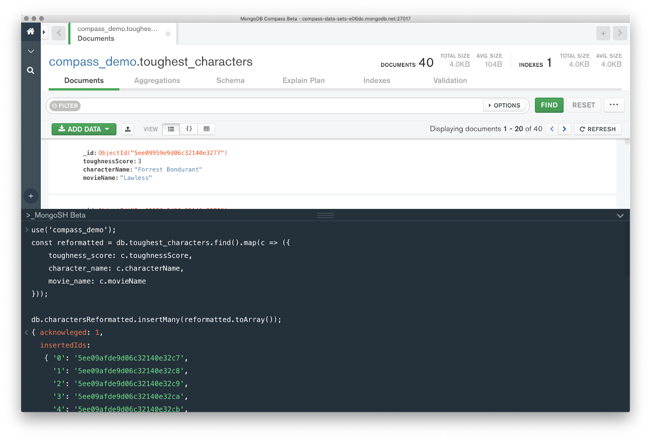Collapse the MongoSH Beta shell panel
Image resolution: width=651 pixels, height=440 pixels.
click(x=620, y=215)
